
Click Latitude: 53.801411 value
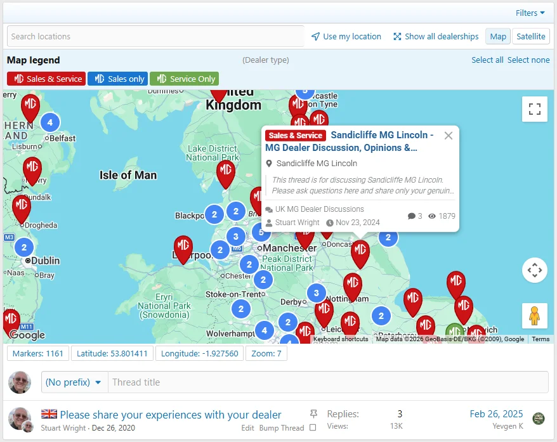(x=112, y=354)
